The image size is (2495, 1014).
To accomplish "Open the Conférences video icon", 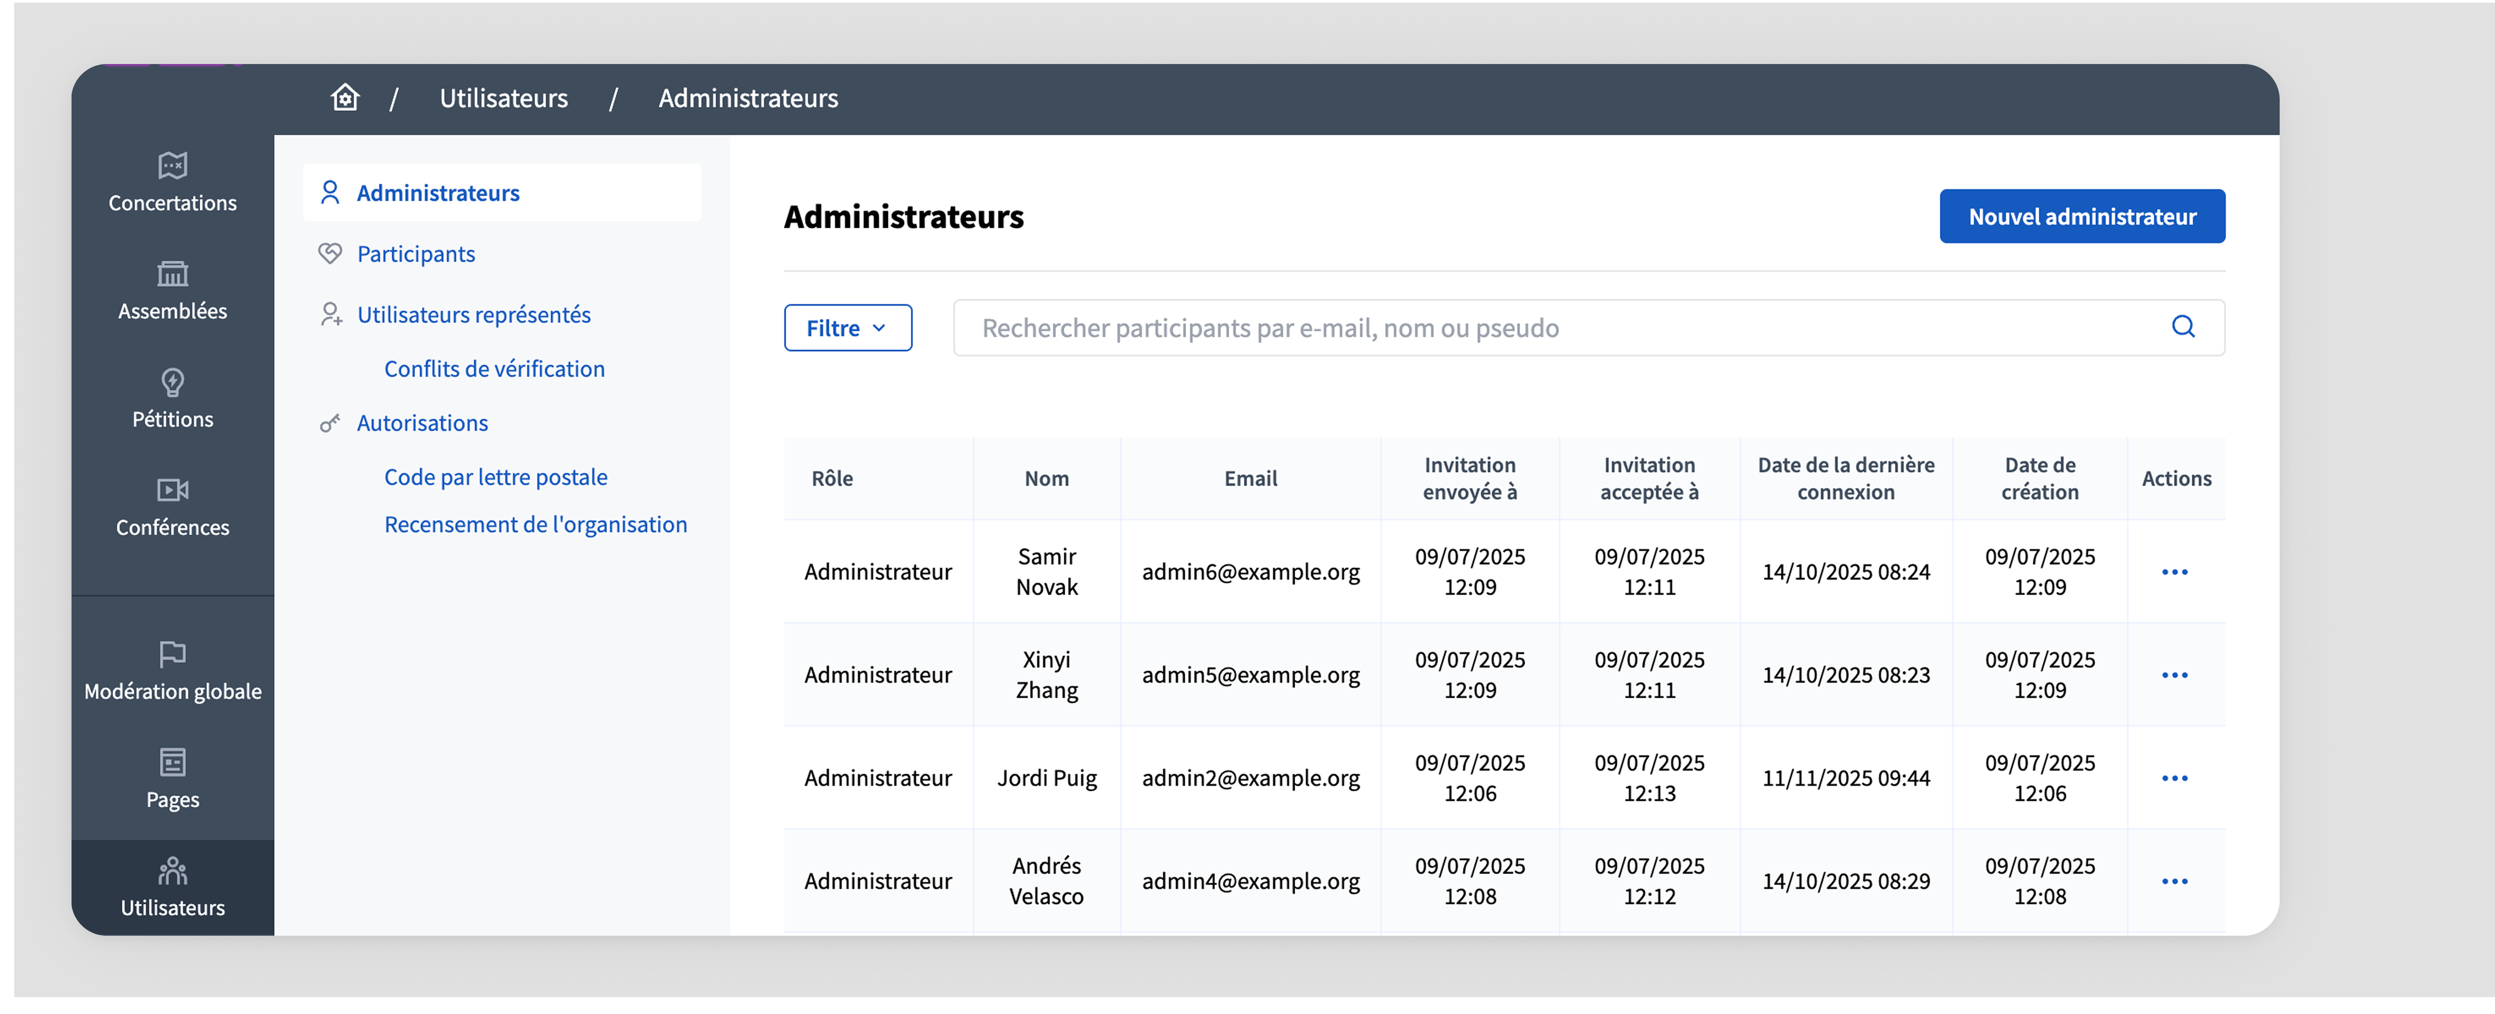I will pos(173,490).
